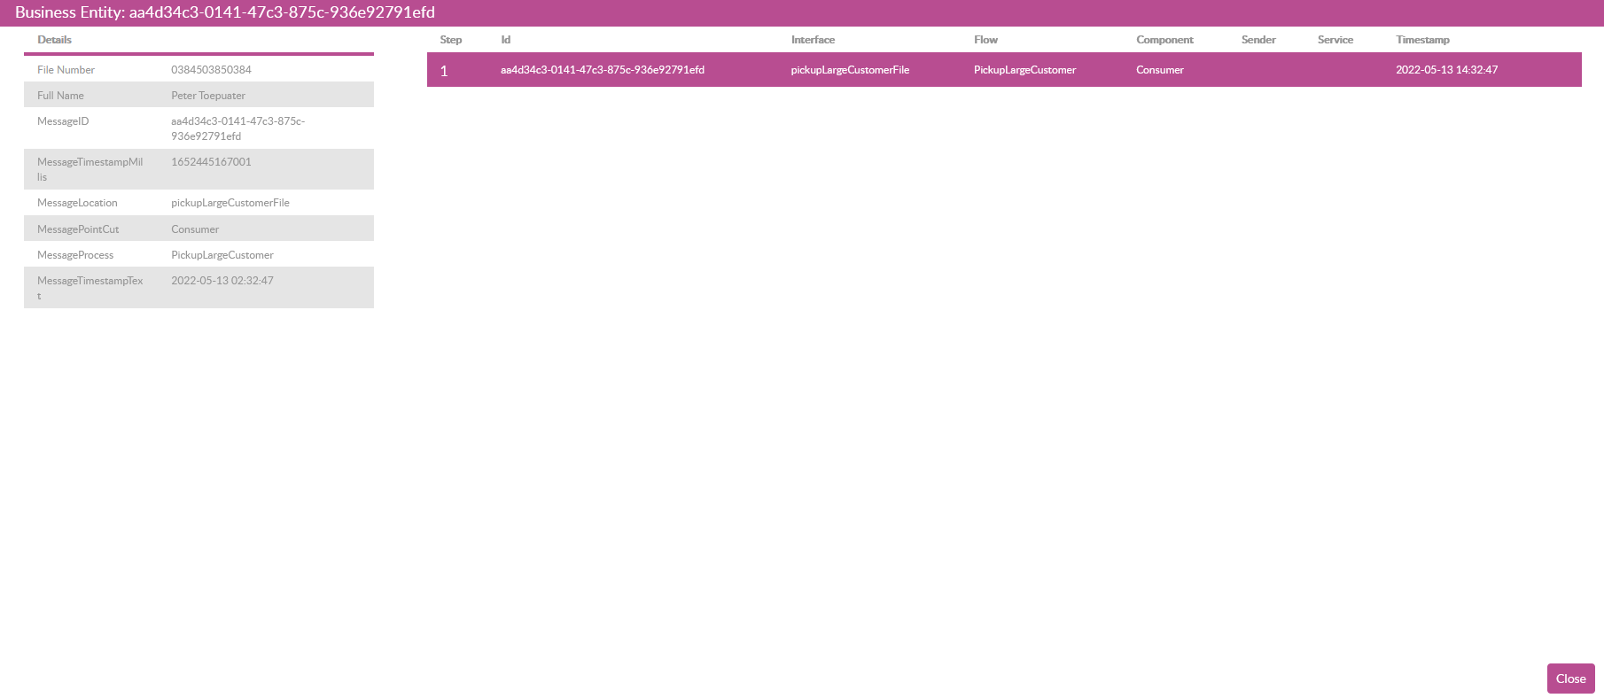Viewport: 1604px width, 698px height.
Task: Click the MessageTimestampMillis value 1652445167001
Action: pyautogui.click(x=211, y=162)
